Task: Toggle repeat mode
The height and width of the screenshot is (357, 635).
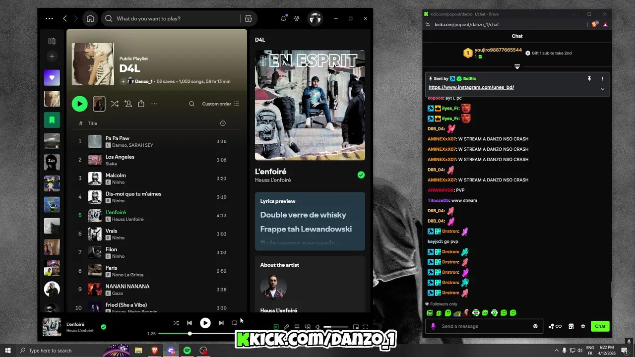Action: 234,323
